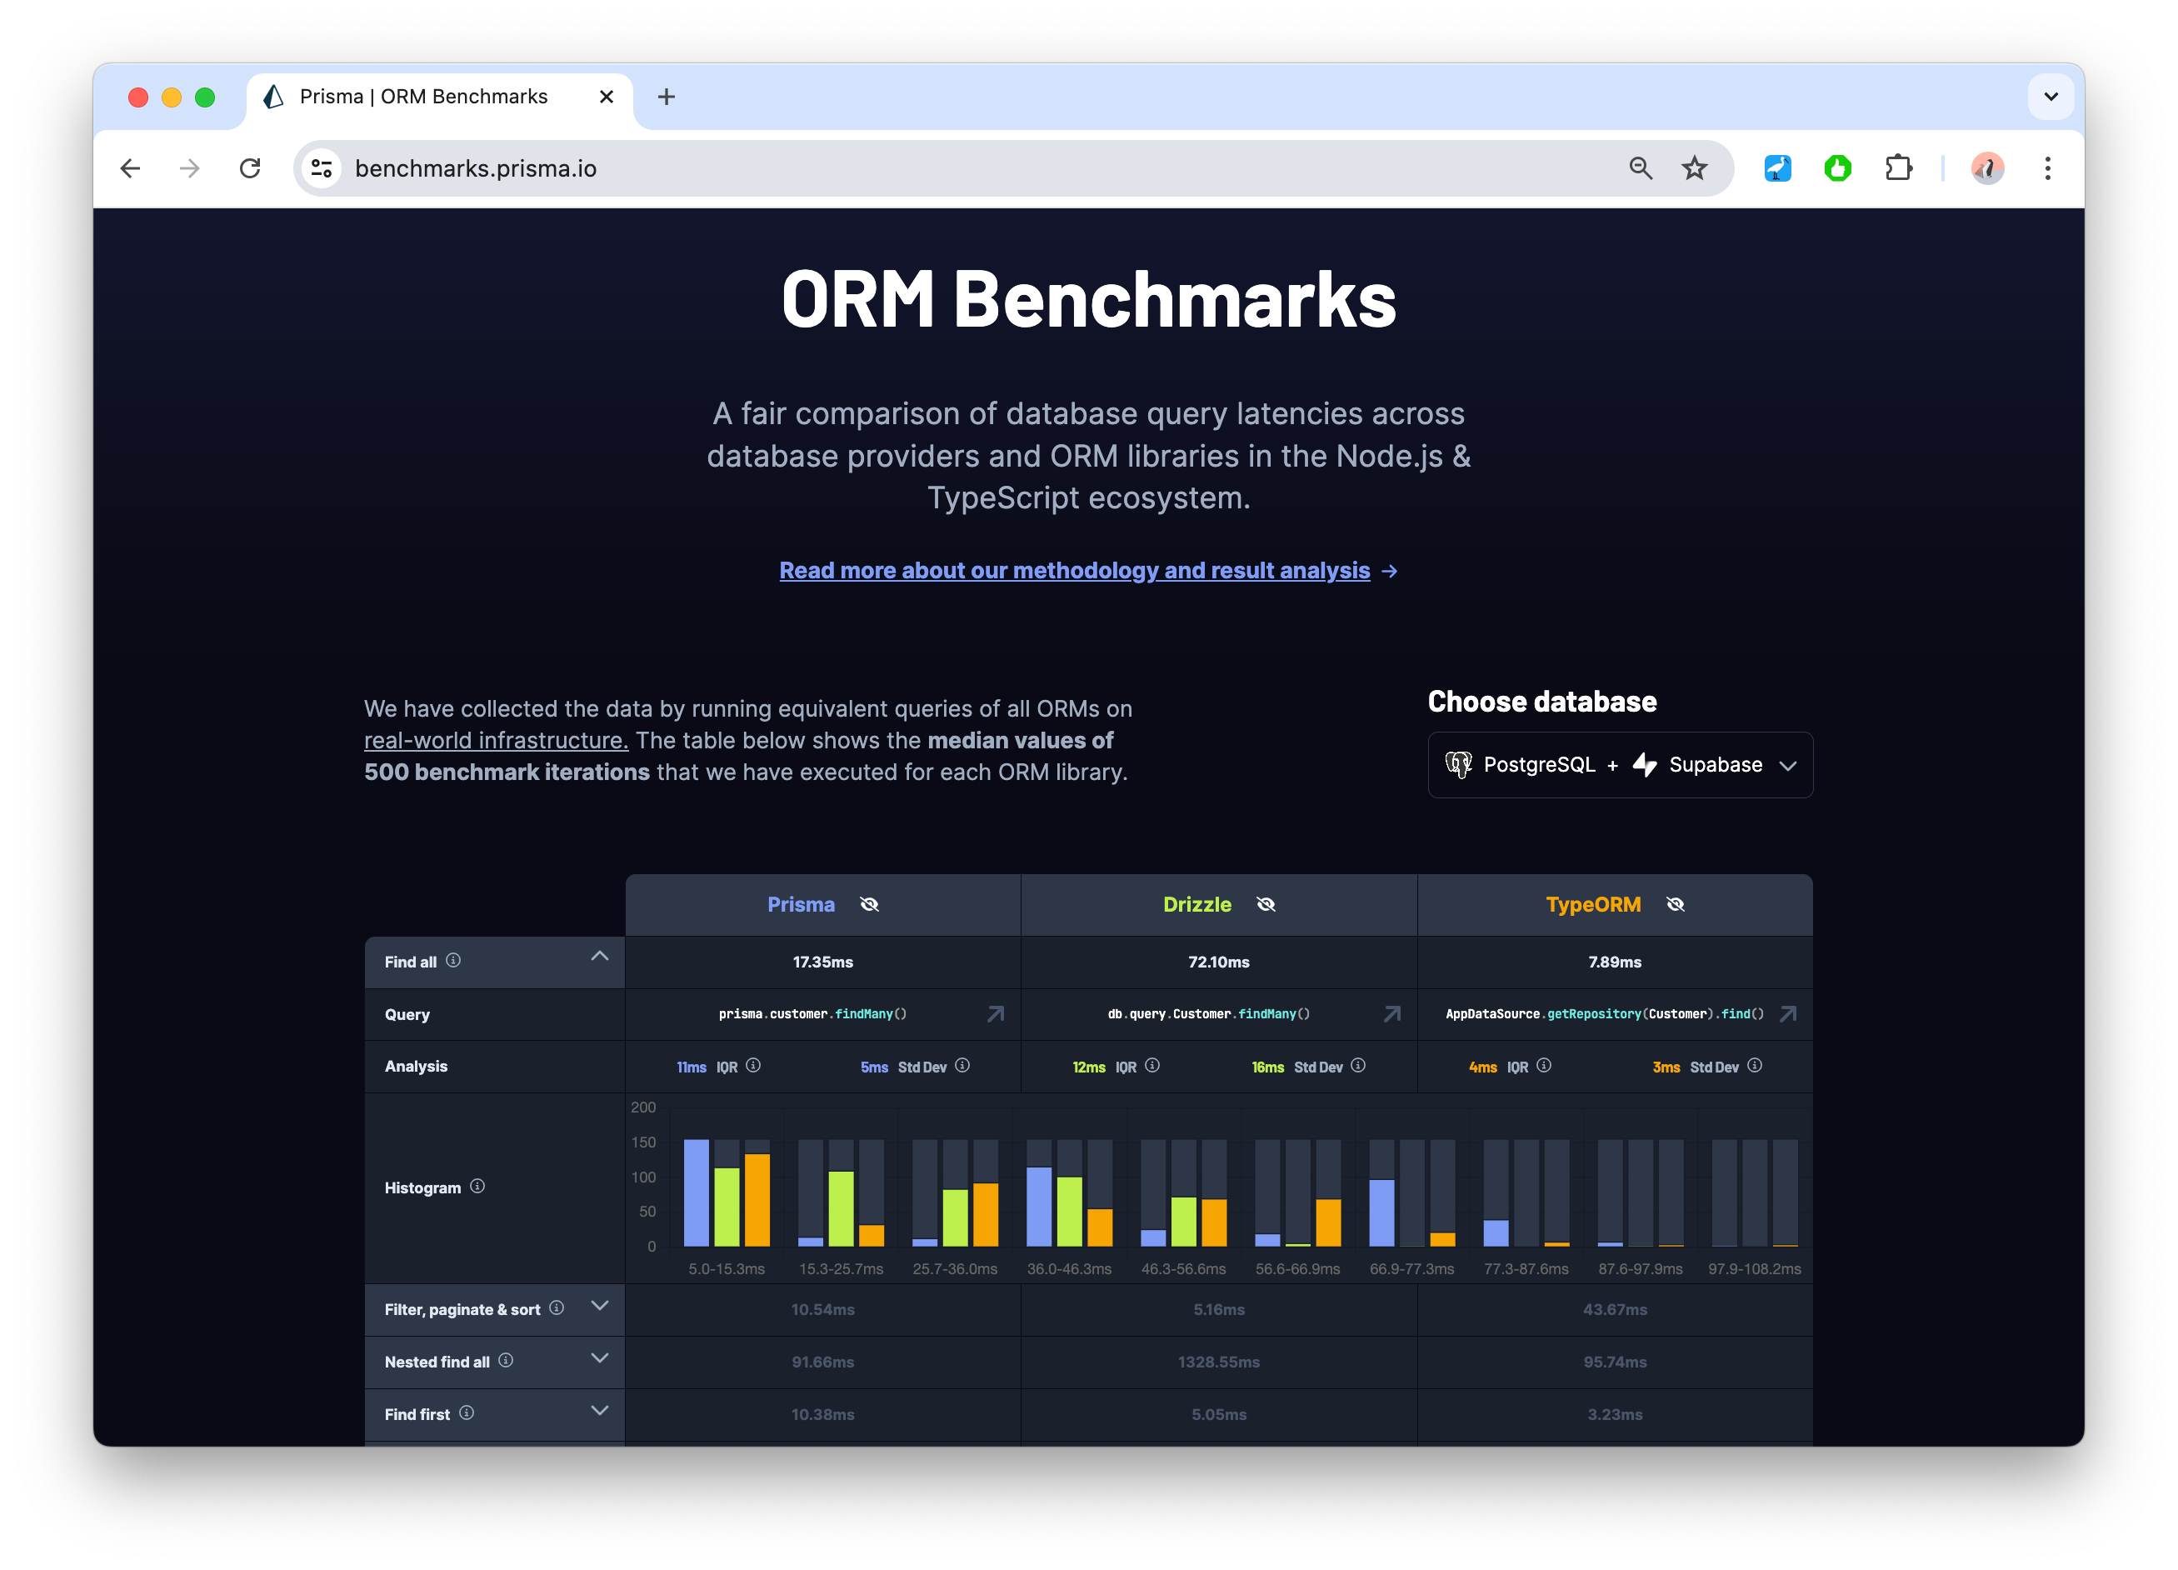This screenshot has width=2178, height=1570.
Task: Open browser Extensions puzzle icon
Action: point(1897,169)
